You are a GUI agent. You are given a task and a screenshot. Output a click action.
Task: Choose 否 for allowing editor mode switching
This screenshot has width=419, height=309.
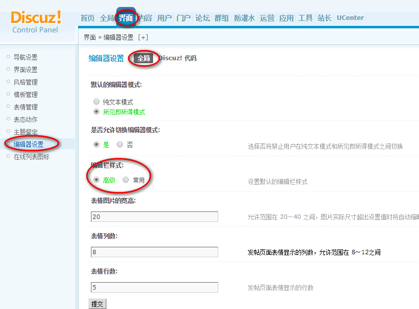[120, 144]
